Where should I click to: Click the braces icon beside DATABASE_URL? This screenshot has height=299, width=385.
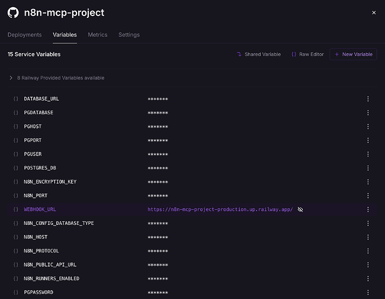pos(16,99)
